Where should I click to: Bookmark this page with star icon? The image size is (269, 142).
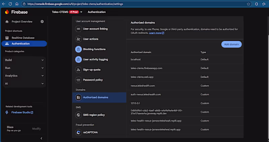coord(248,4)
